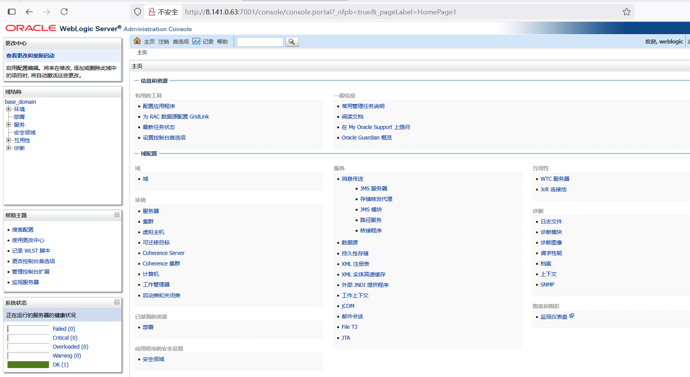Open the 数据源 link under 服务
The width and height of the screenshot is (690, 377).
[349, 243]
